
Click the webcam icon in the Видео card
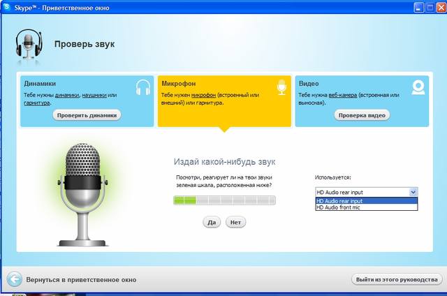tap(418, 87)
